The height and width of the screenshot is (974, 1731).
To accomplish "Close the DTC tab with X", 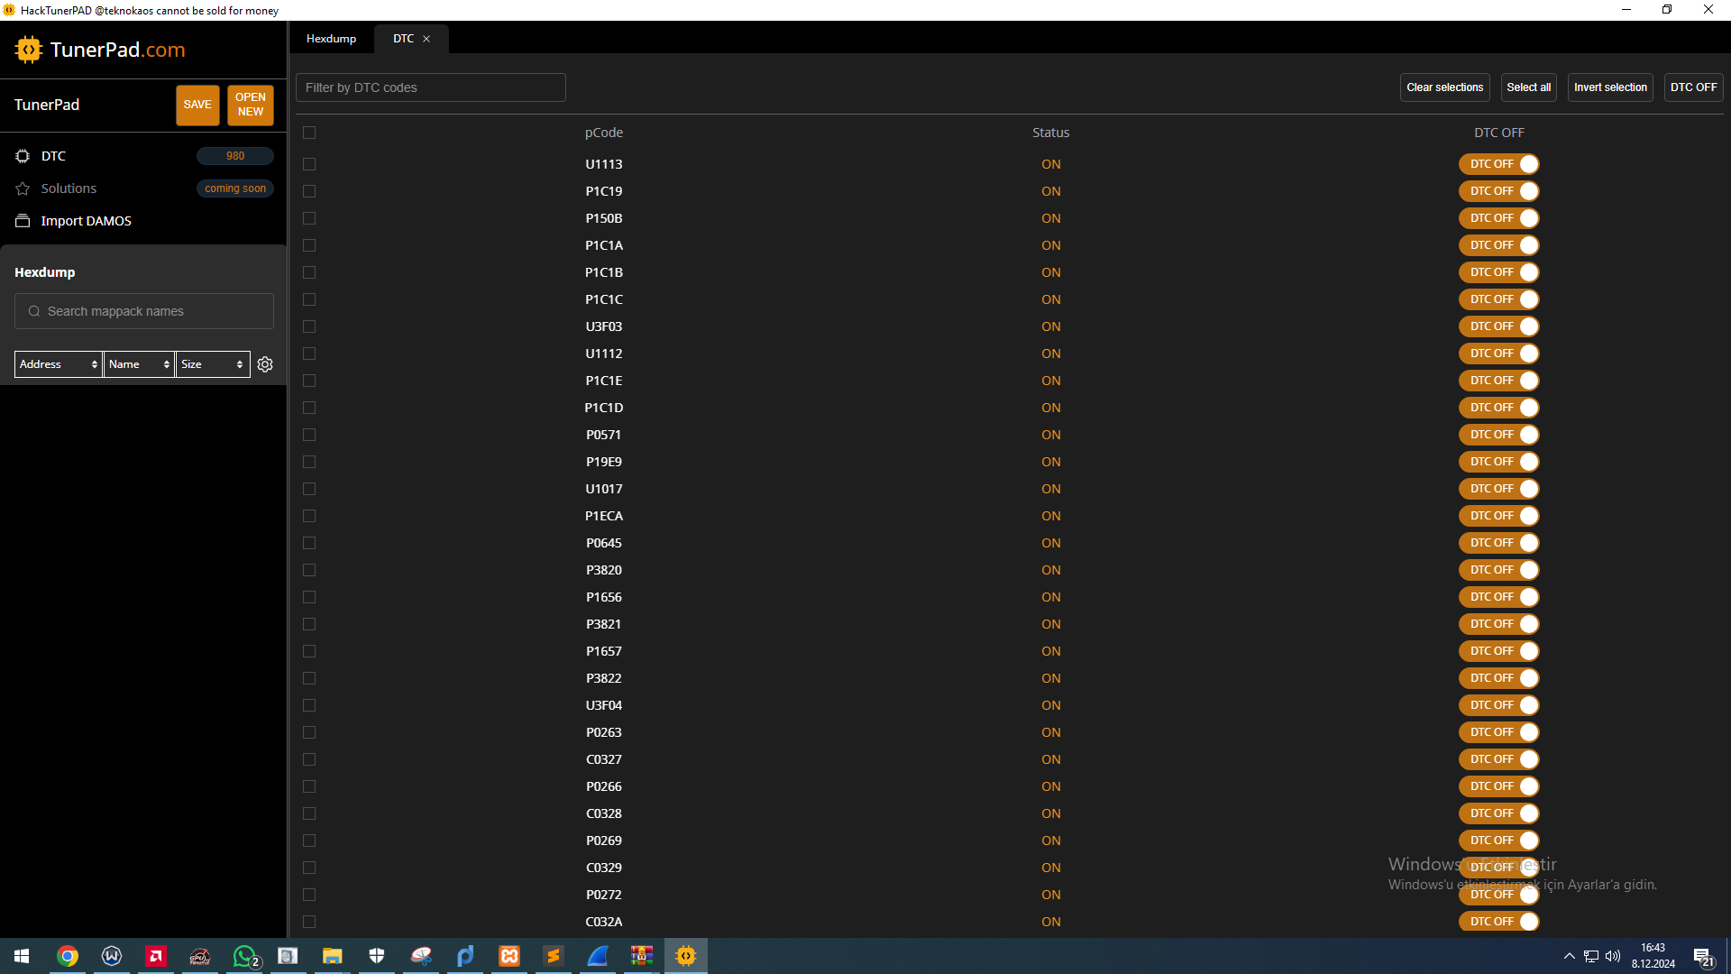I will (x=426, y=39).
